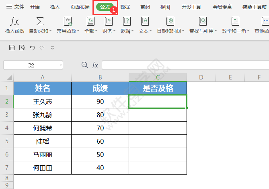This screenshot has width=269, height=189.
Task: Click the redo arrow icon
Action: tap(42, 48)
